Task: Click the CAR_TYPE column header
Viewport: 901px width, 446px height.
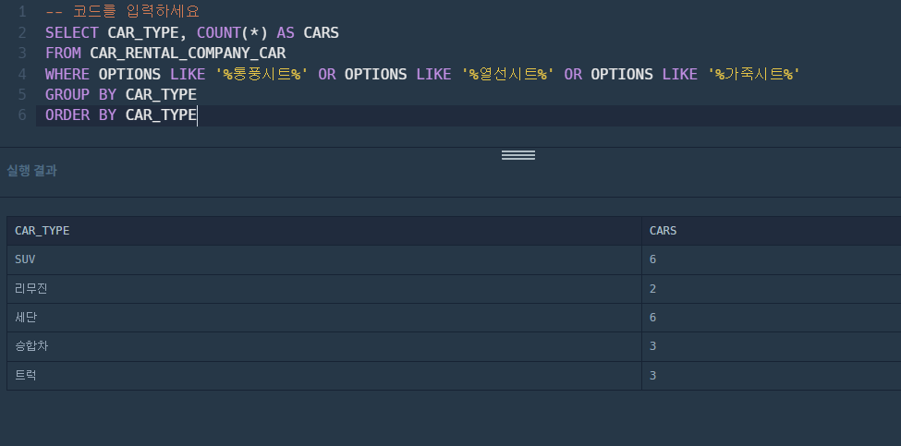Action: 324,231
